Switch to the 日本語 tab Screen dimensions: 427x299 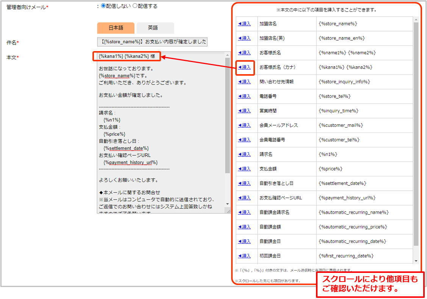tap(116, 28)
